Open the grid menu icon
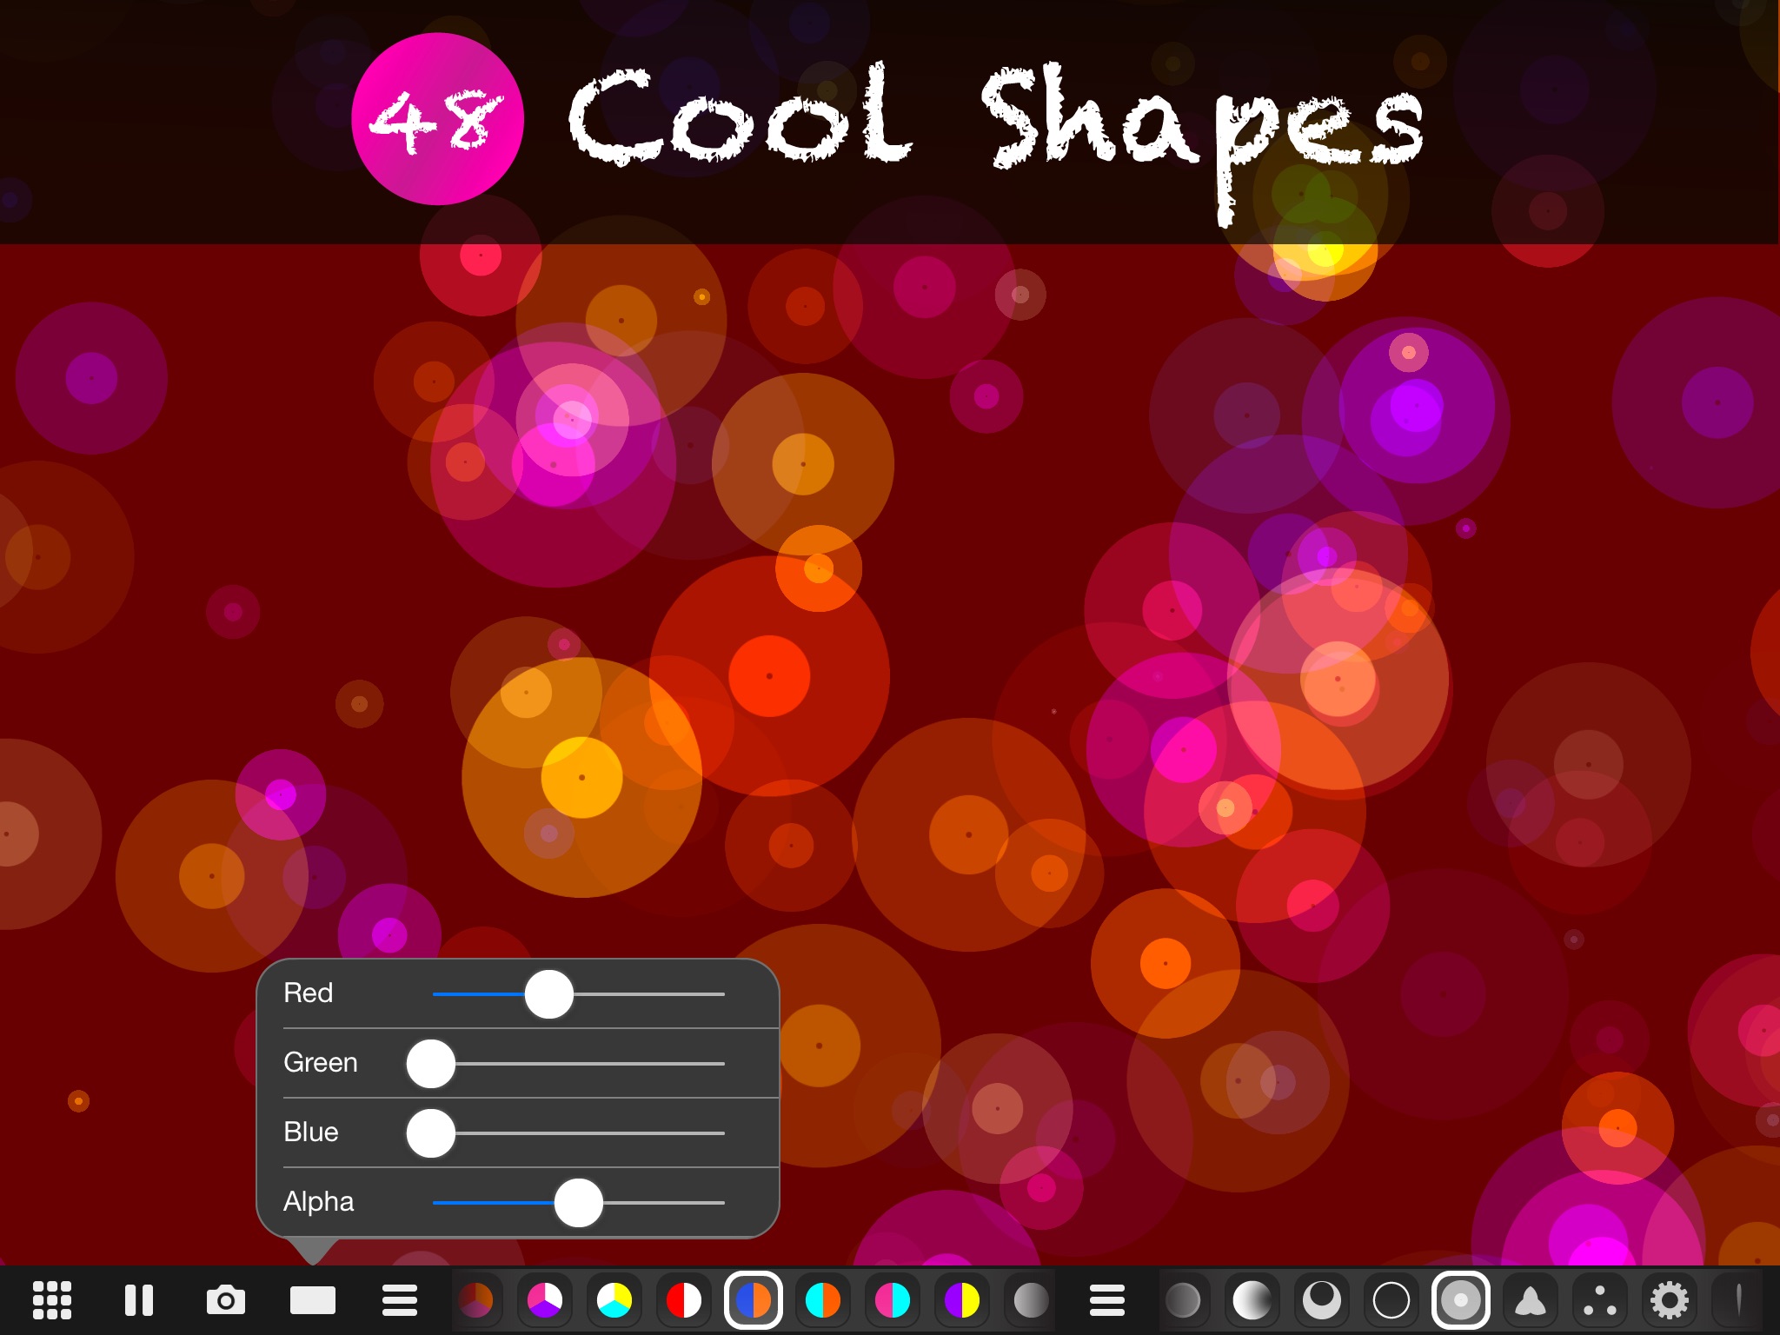Viewport: 1780px width, 1335px height. click(x=52, y=1300)
